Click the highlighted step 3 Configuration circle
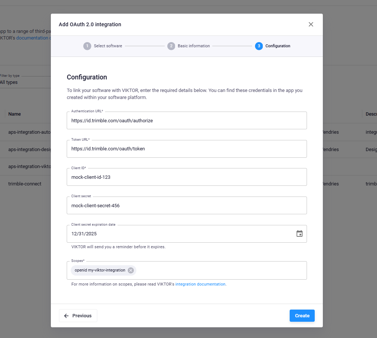This screenshot has width=377, height=338. tap(259, 46)
